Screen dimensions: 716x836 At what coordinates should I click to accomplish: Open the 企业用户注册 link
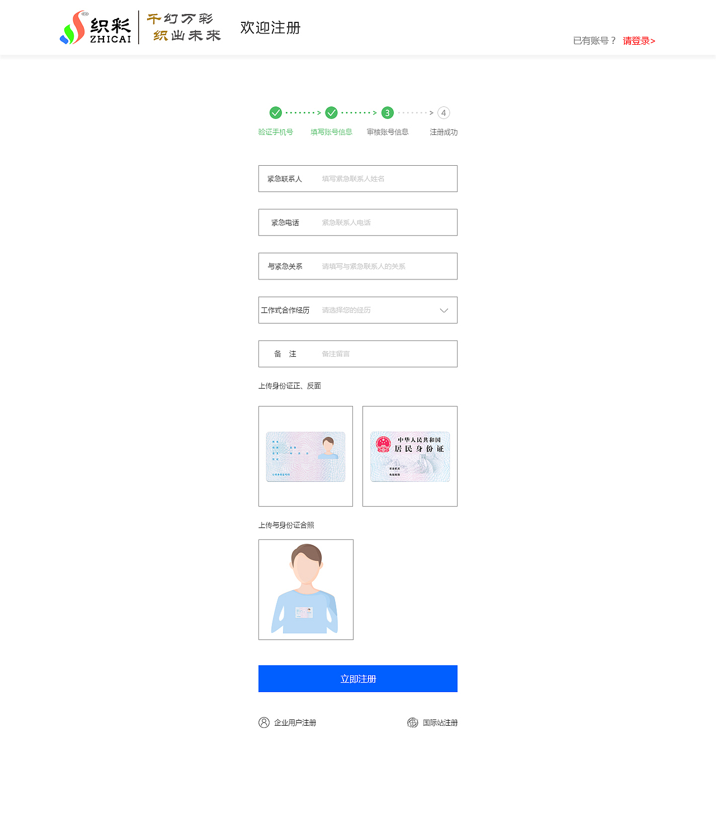pos(295,723)
